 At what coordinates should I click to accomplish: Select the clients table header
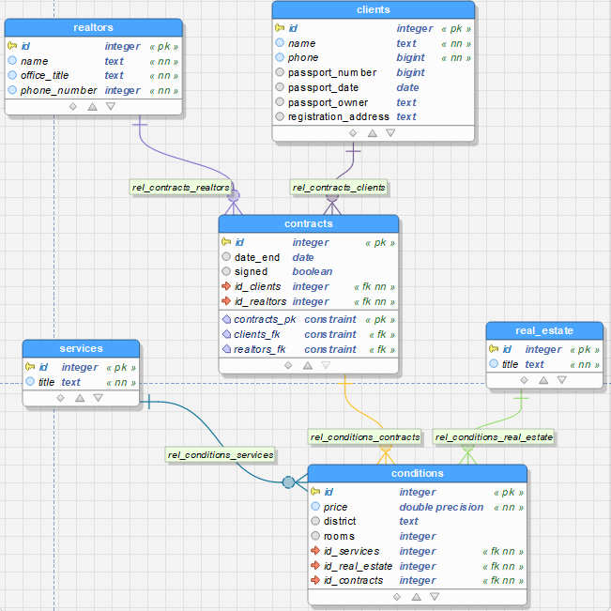tap(373, 9)
